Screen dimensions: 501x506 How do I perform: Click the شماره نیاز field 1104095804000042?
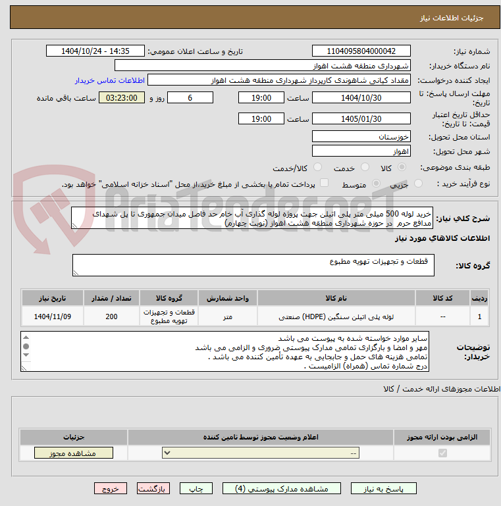[361, 51]
